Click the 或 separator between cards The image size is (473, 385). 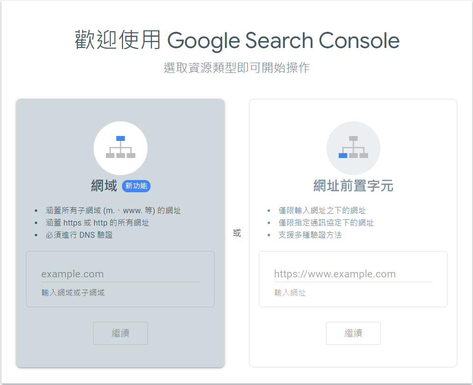237,233
